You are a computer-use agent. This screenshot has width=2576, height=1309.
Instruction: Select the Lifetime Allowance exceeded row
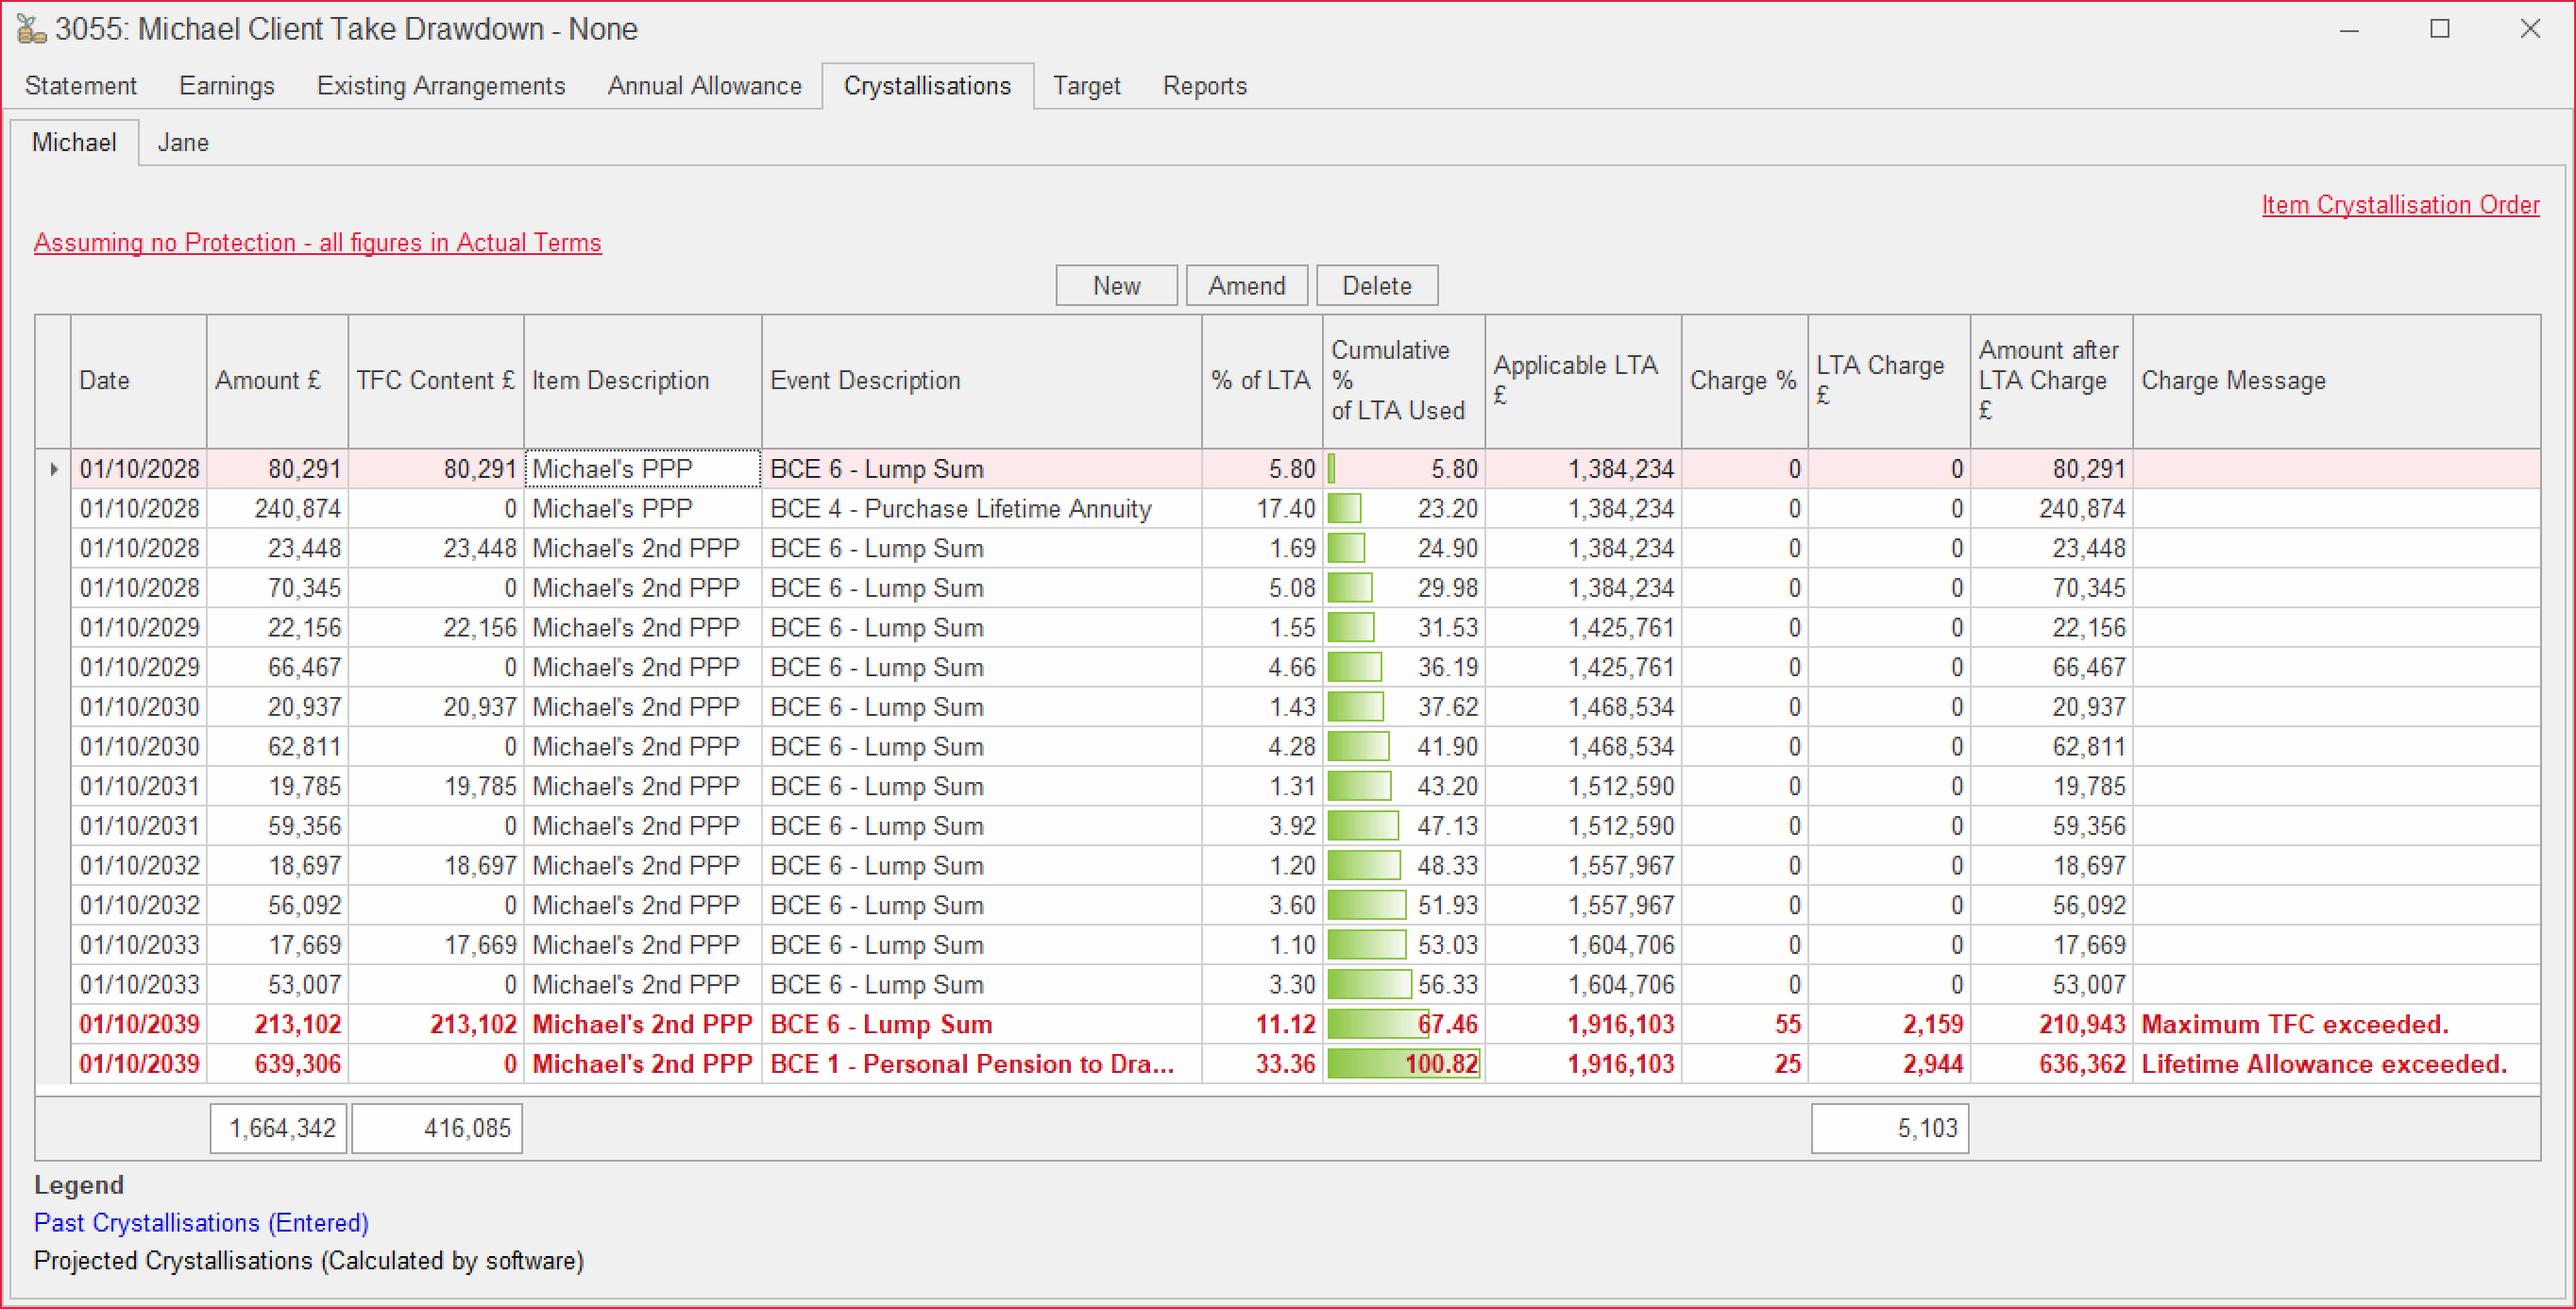pyautogui.click(x=2322, y=1064)
